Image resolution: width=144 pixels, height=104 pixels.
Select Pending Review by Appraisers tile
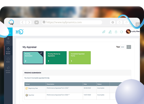[56, 58]
